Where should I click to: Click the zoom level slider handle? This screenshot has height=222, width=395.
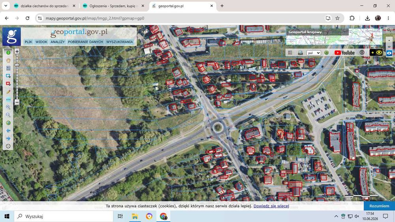pyautogui.click(x=17, y=65)
